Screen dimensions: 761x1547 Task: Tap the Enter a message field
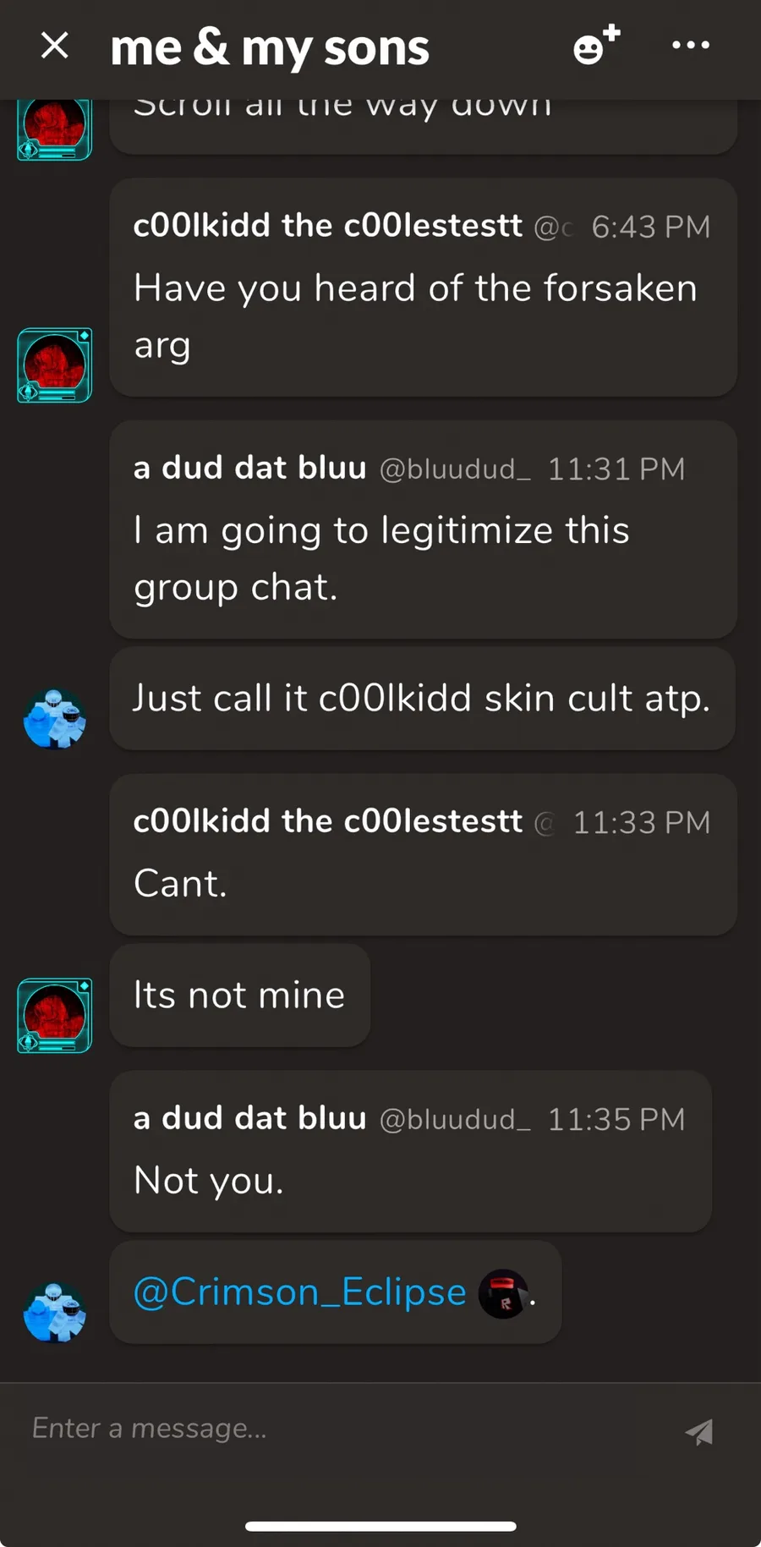click(347, 1429)
